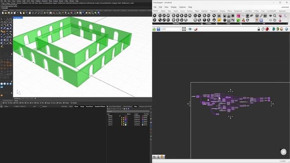
Task: Toggle the Cen osnap checkbox
Action: (25, 103)
